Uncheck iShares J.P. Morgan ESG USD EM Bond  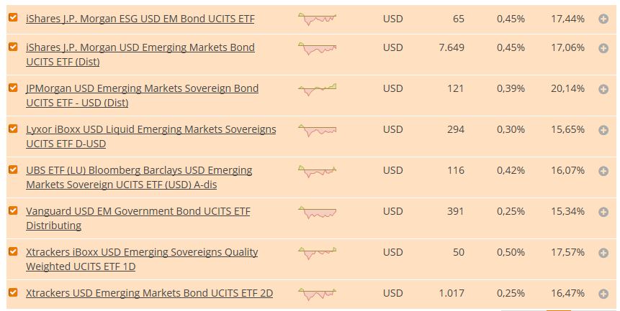tap(13, 18)
